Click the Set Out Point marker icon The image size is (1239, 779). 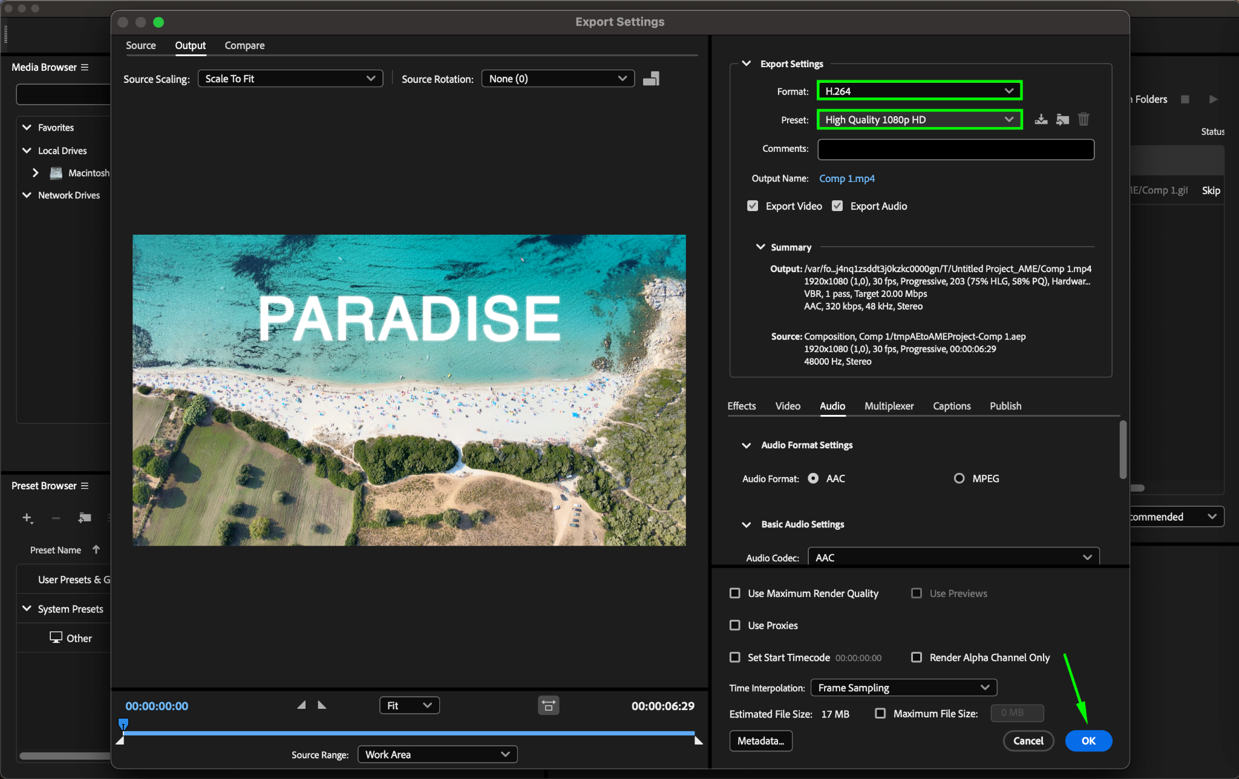point(322,705)
